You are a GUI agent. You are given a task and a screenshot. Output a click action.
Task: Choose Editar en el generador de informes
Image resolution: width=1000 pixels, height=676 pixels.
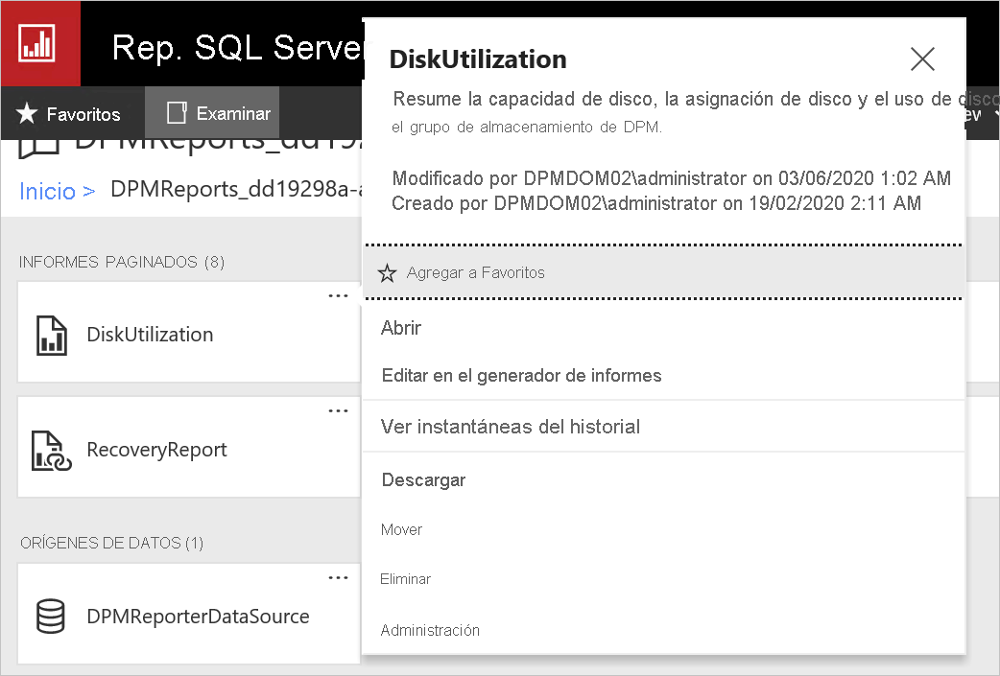point(522,375)
